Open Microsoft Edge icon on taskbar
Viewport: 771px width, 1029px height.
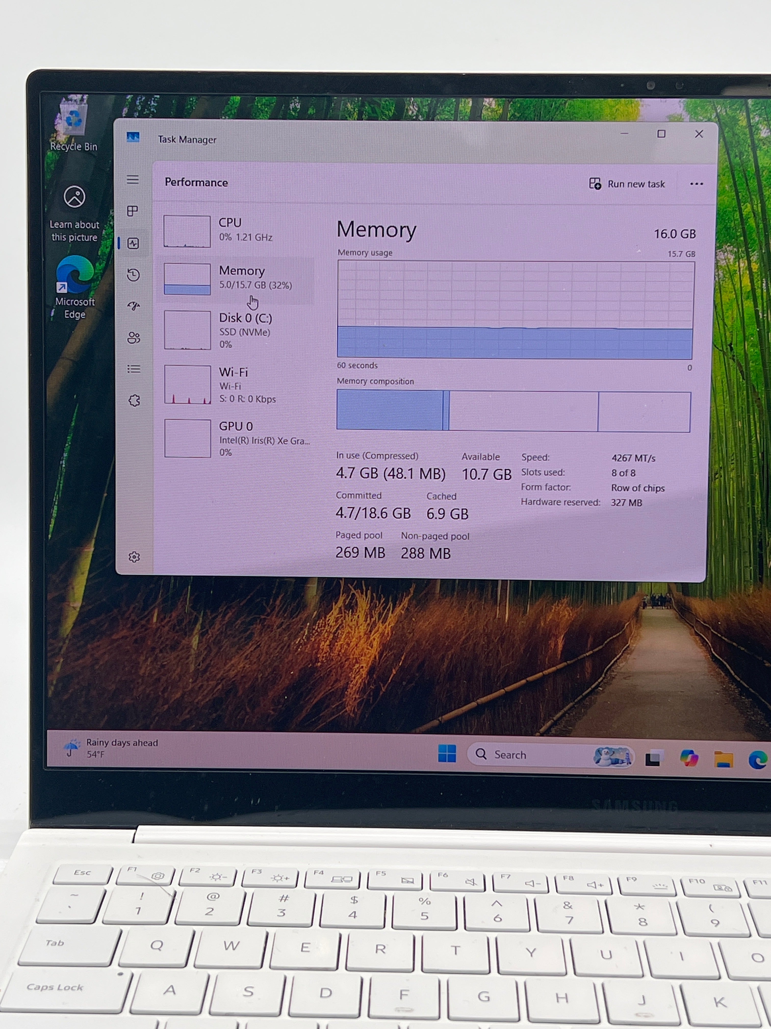pos(758,760)
